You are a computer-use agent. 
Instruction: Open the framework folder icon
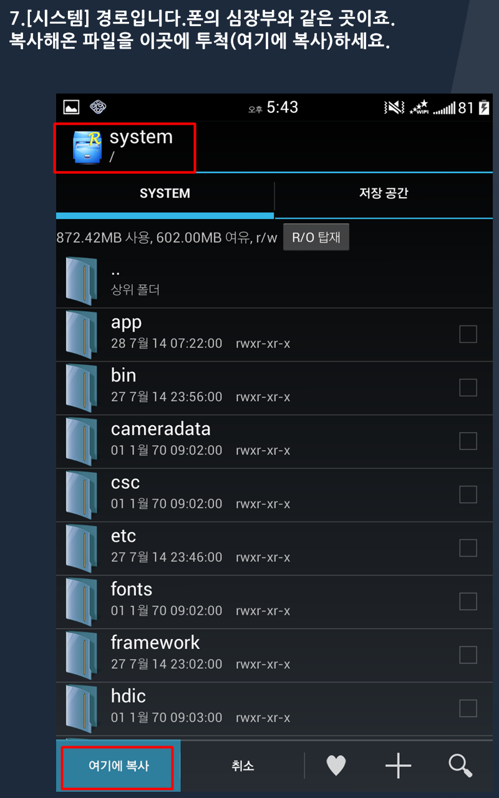[x=81, y=655]
